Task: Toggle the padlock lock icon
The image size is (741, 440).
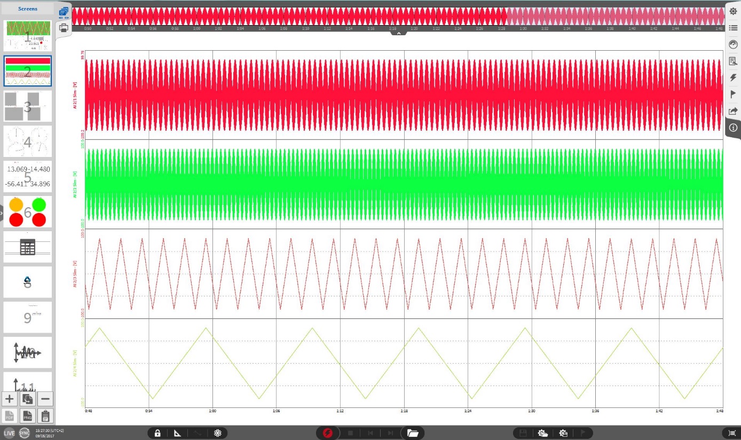Action: point(157,433)
